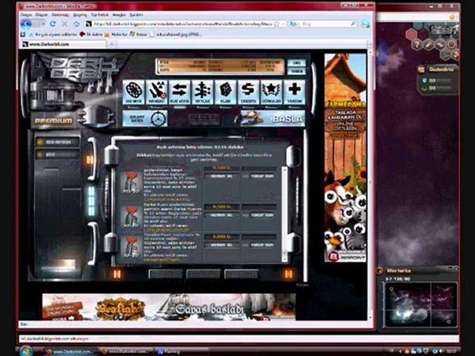
Task: Click the Seafight banner advertisement
Action: pyautogui.click(x=169, y=307)
